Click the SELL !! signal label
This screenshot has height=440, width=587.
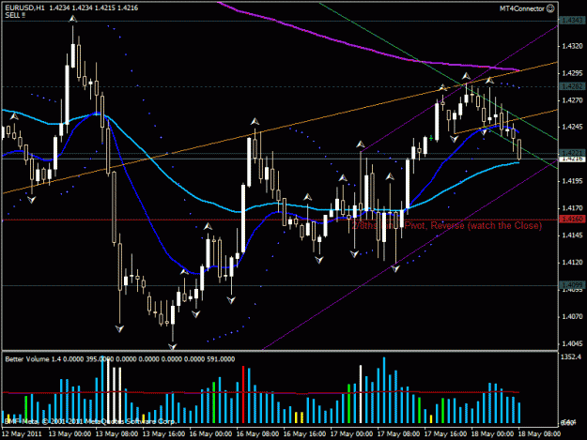tap(15, 15)
